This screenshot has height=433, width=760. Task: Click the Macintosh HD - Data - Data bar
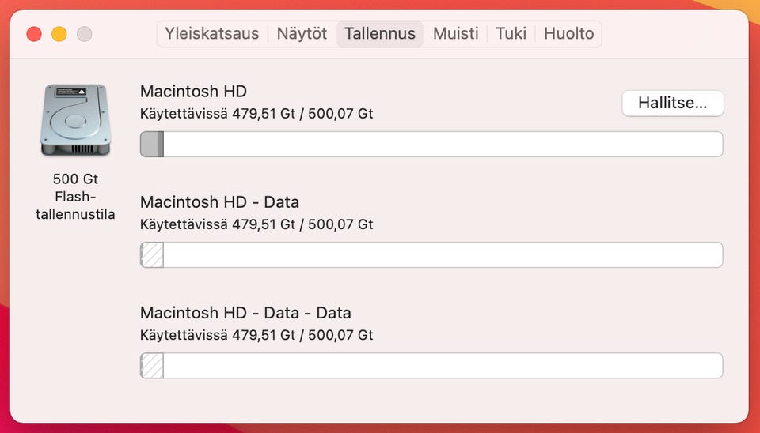[x=431, y=366]
